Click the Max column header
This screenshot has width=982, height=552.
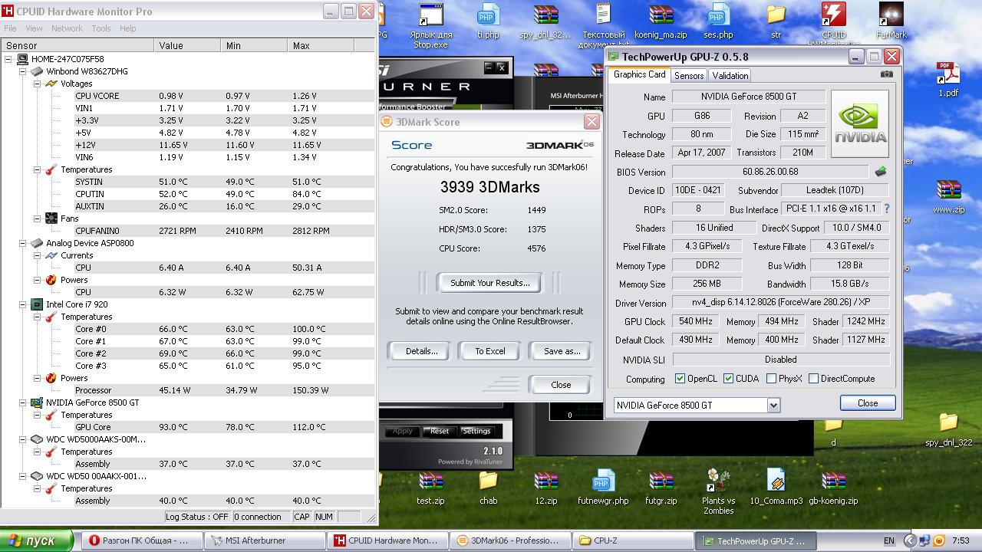pyautogui.click(x=301, y=45)
